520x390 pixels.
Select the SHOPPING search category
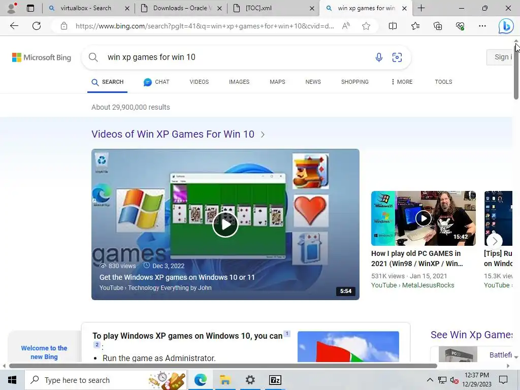[355, 82]
